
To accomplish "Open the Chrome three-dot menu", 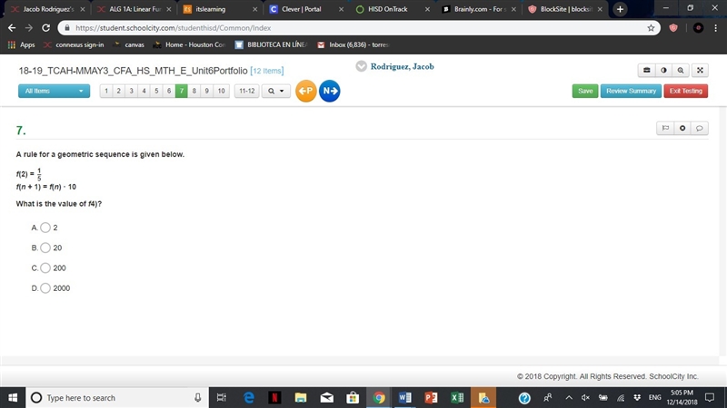I will pos(716,28).
